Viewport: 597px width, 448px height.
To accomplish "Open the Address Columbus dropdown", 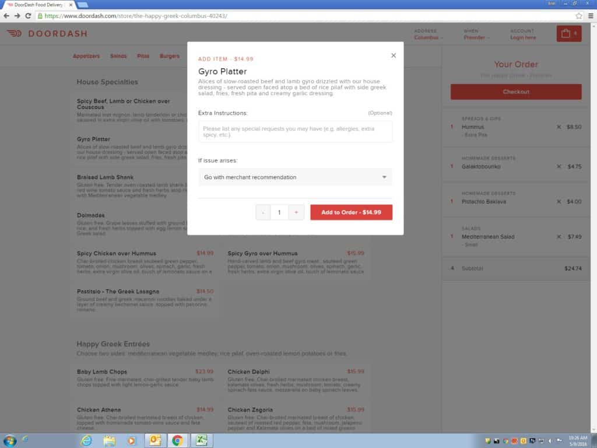I will point(429,34).
